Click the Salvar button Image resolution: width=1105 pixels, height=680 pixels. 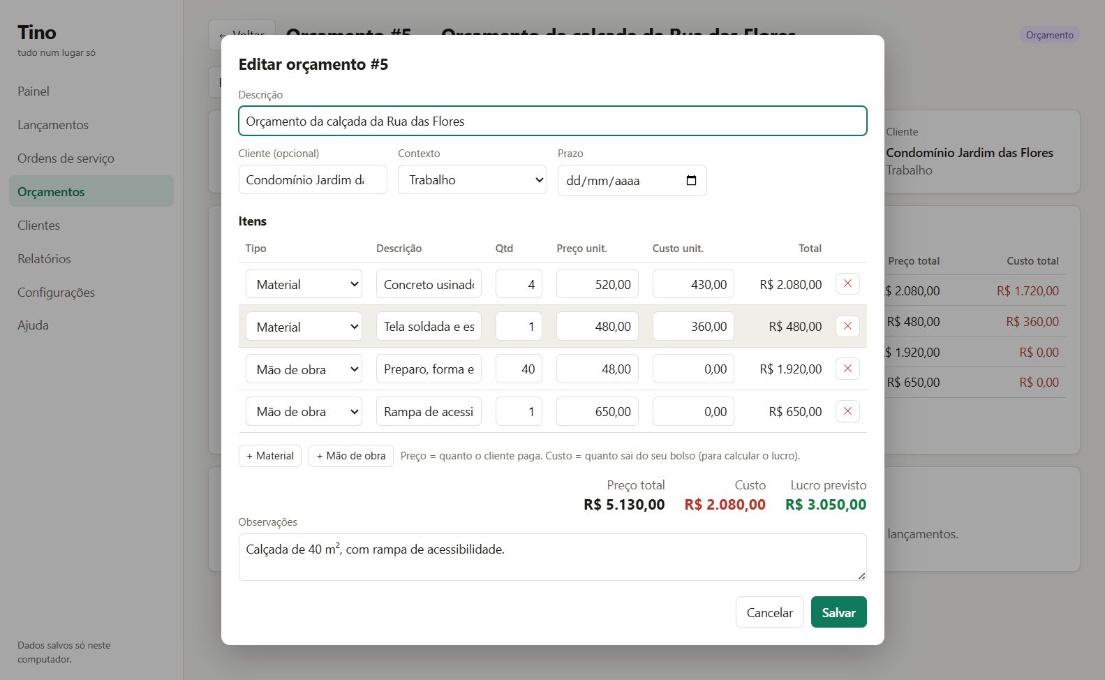(838, 612)
